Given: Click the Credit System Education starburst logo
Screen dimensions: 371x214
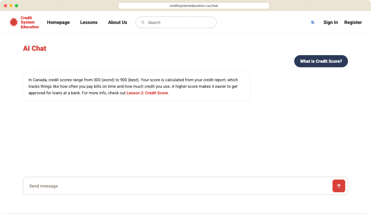Looking at the screenshot, I should click(14, 22).
